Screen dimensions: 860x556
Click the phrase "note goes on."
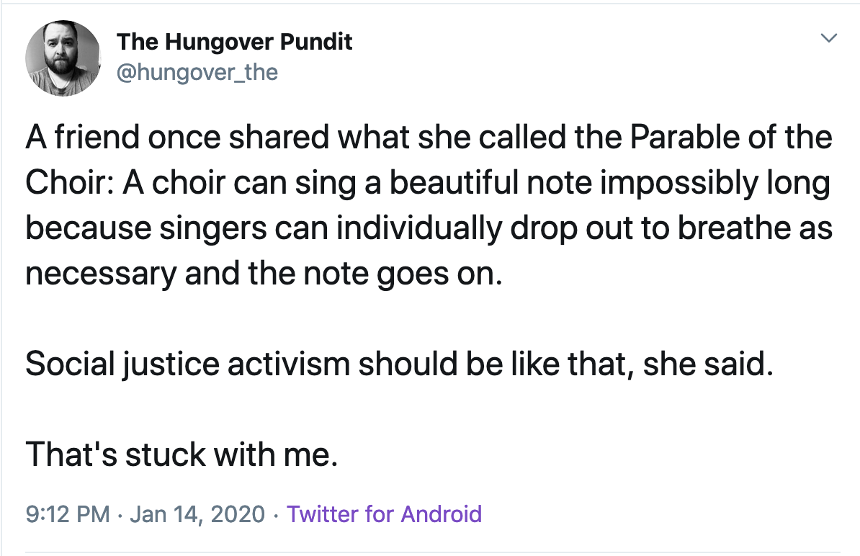[x=403, y=274]
